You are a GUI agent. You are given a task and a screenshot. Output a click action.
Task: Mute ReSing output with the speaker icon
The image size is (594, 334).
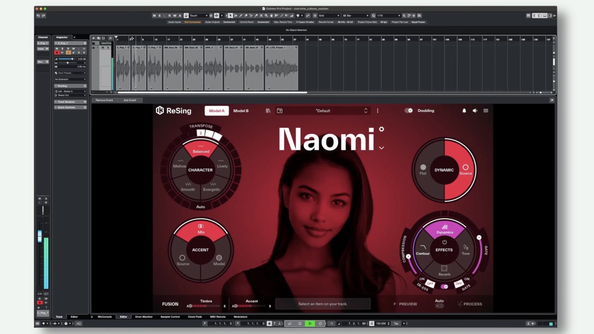coord(475,111)
